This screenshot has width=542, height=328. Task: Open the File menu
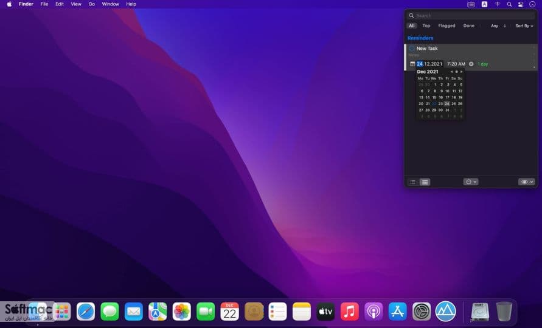pyautogui.click(x=44, y=4)
